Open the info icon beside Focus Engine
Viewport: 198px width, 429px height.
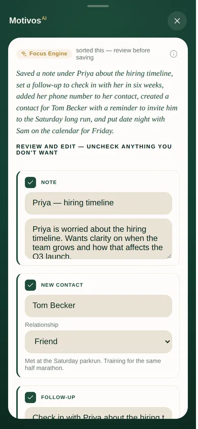click(174, 54)
